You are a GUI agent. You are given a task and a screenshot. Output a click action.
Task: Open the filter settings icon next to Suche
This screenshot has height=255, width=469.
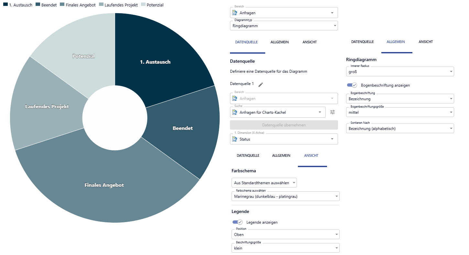click(333, 112)
